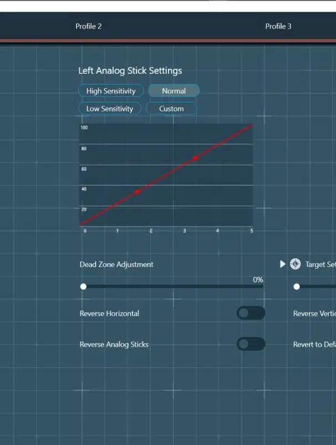Click the Left Analog Stick Settings heading

point(130,70)
